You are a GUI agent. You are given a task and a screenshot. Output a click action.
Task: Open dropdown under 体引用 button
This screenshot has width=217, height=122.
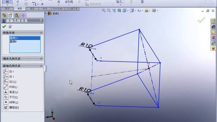[69, 5]
